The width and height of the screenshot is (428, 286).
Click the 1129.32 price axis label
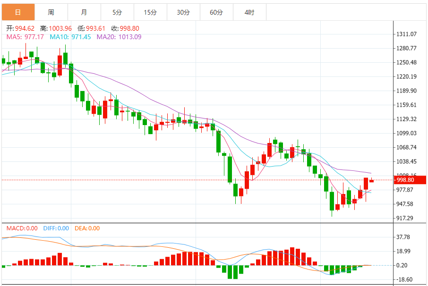tap(406, 119)
